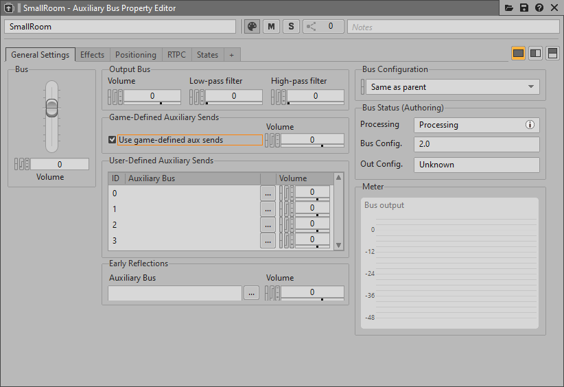The image size is (564, 387).
Task: Open the RTPC tab
Action: point(176,55)
